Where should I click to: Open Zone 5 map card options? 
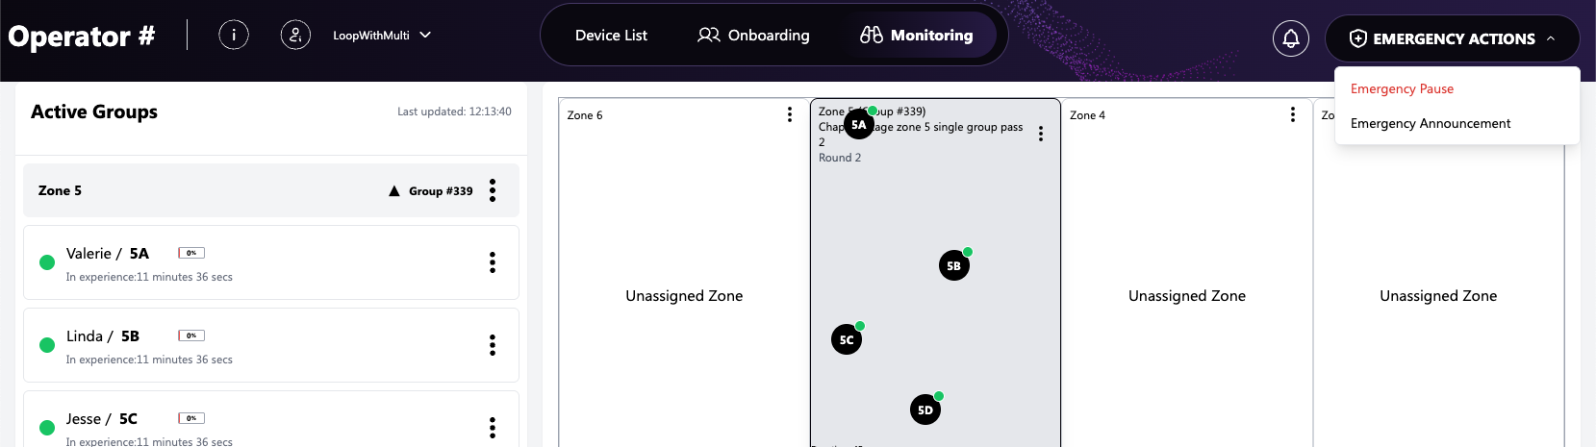pyautogui.click(x=1040, y=134)
